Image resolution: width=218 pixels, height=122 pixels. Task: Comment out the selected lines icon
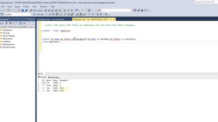[x=89, y=14]
